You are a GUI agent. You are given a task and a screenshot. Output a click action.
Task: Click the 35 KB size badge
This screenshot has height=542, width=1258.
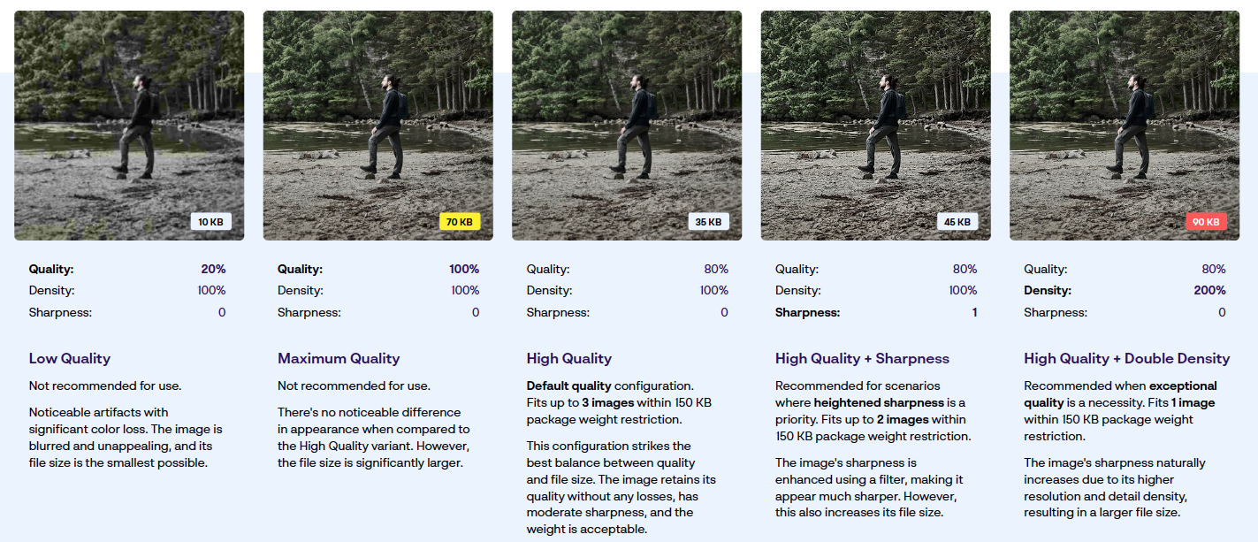[708, 222]
